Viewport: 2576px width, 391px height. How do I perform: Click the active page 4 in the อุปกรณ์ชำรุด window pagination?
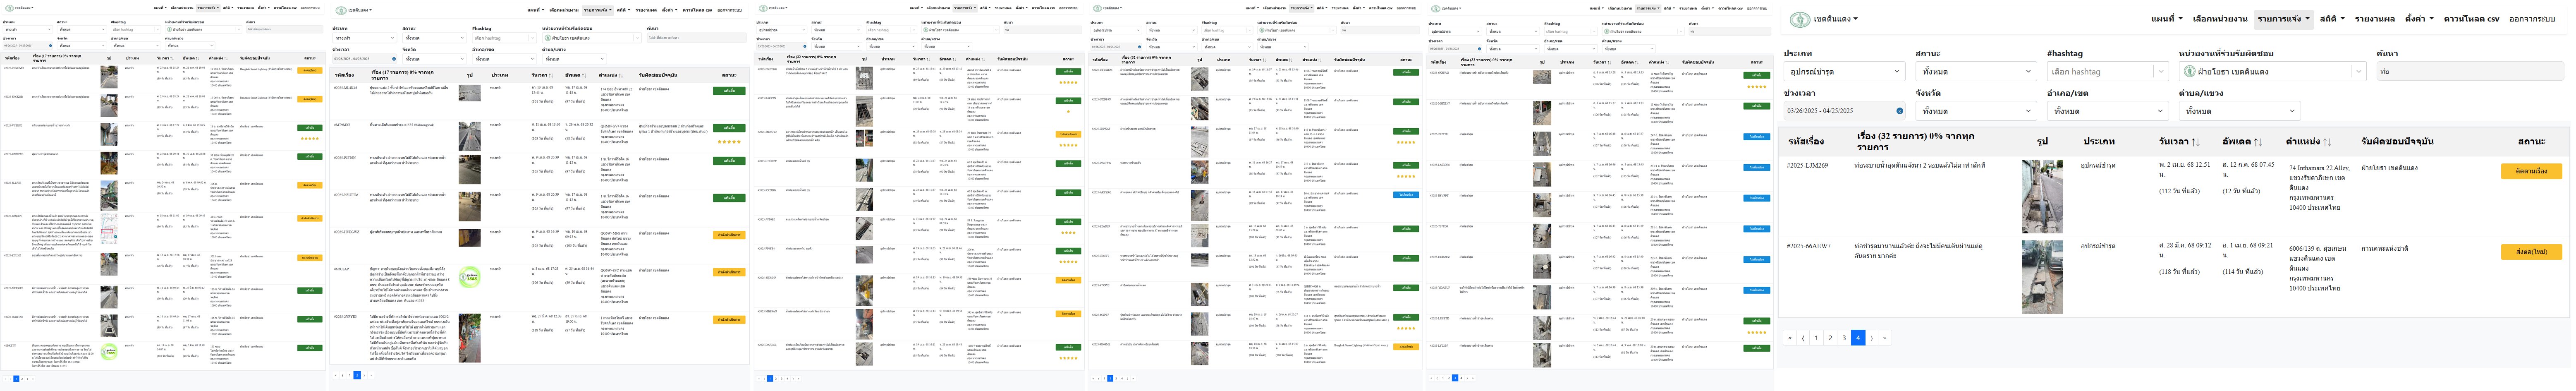tap(1858, 338)
